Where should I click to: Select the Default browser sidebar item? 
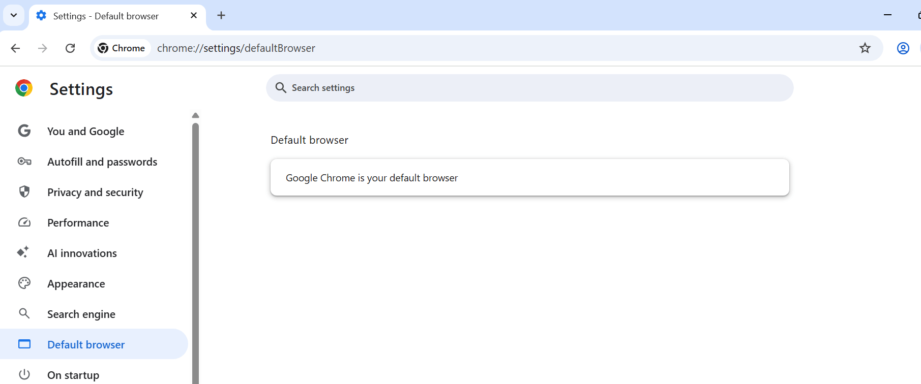94,344
